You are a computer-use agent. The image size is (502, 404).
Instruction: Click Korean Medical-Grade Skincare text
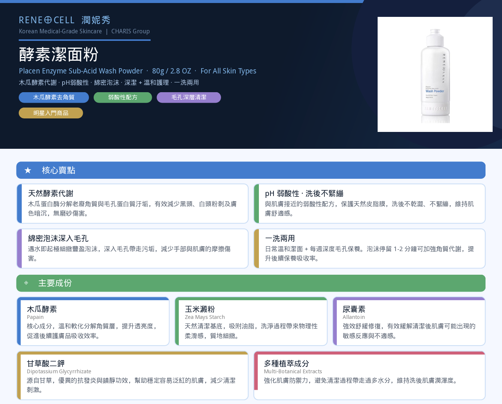pos(60,31)
